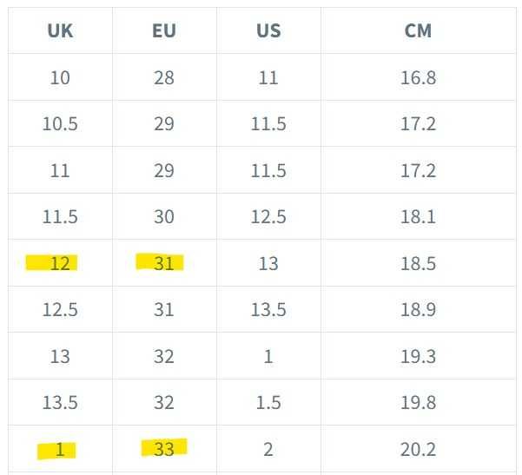Select the highlighted UK size 12 cell

point(60,263)
